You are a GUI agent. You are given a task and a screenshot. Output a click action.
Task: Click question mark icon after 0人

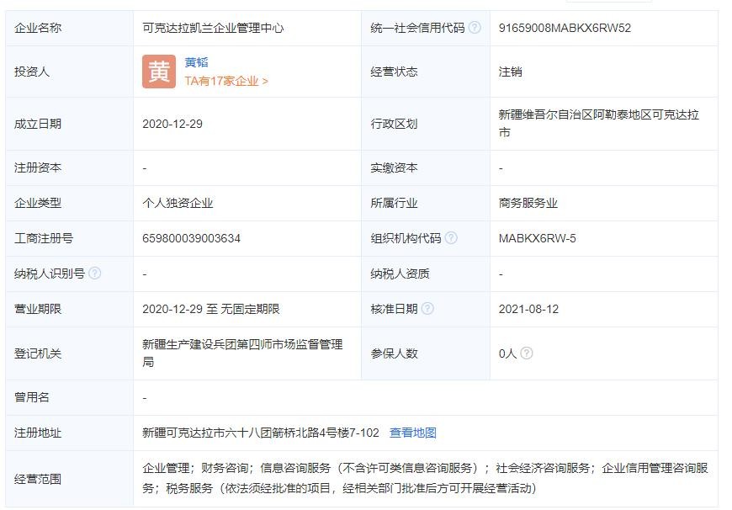(527, 353)
